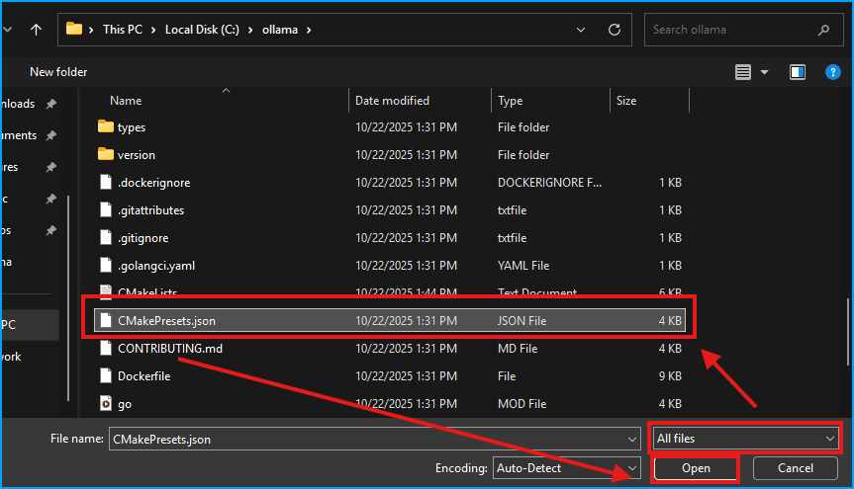
Task: Click the change view layout icon
Action: coord(744,72)
